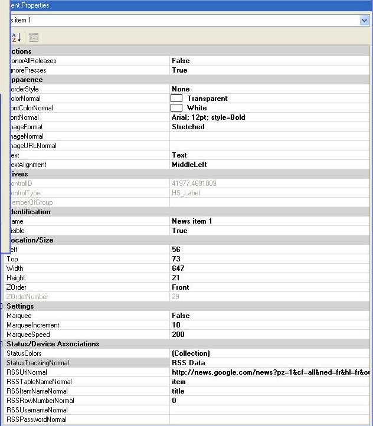Click the empty ImageURLNormal value field
373x426 pixels.
click(x=270, y=146)
